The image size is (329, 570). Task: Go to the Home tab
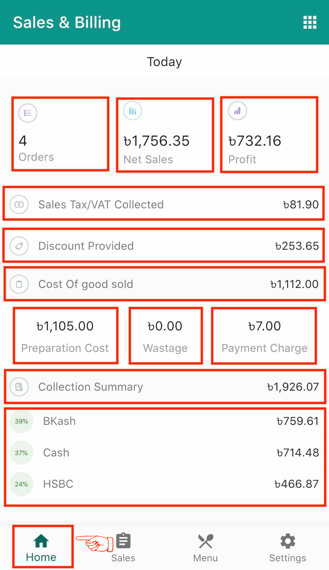click(41, 547)
